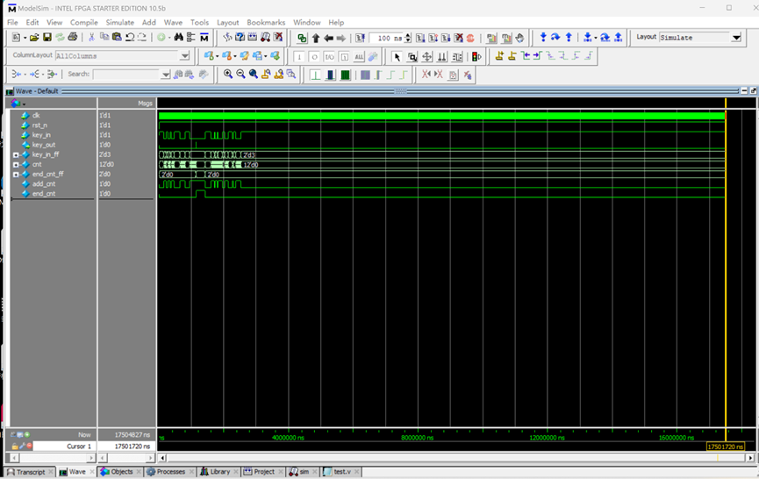Open the test.v tab
The width and height of the screenshot is (759, 479).
click(341, 472)
